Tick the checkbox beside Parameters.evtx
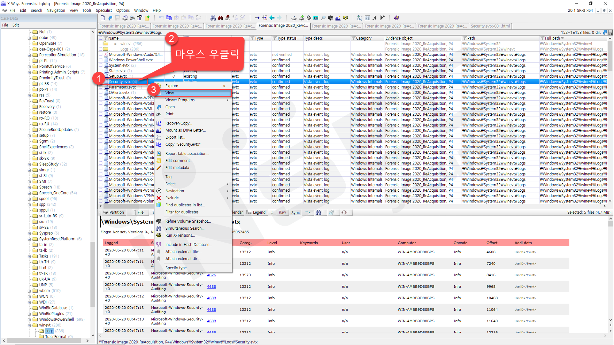 pyautogui.click(x=101, y=87)
